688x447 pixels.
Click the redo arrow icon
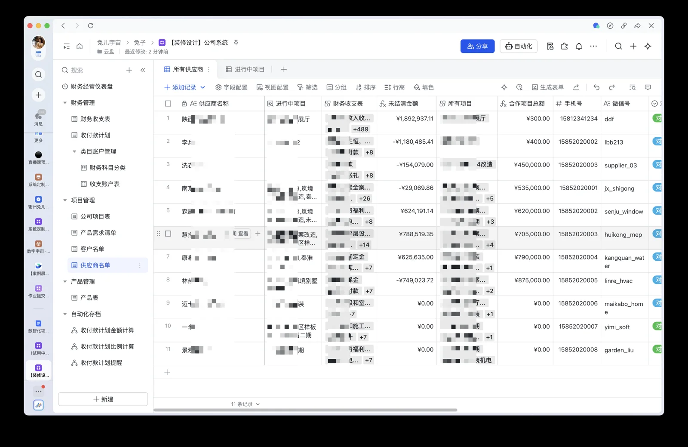coord(612,87)
